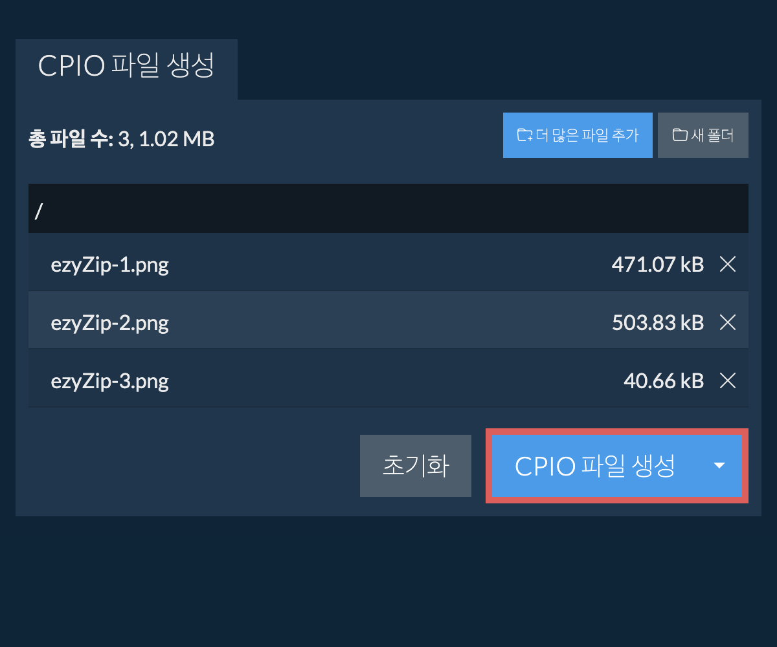The height and width of the screenshot is (647, 777).
Task: Click the 503.83 kB file size
Action: pyautogui.click(x=657, y=322)
